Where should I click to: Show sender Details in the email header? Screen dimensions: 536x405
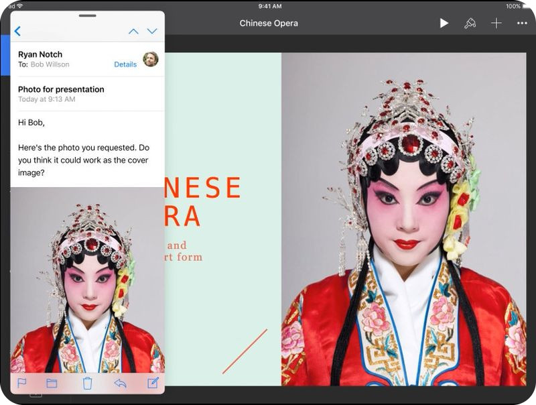pyautogui.click(x=125, y=64)
